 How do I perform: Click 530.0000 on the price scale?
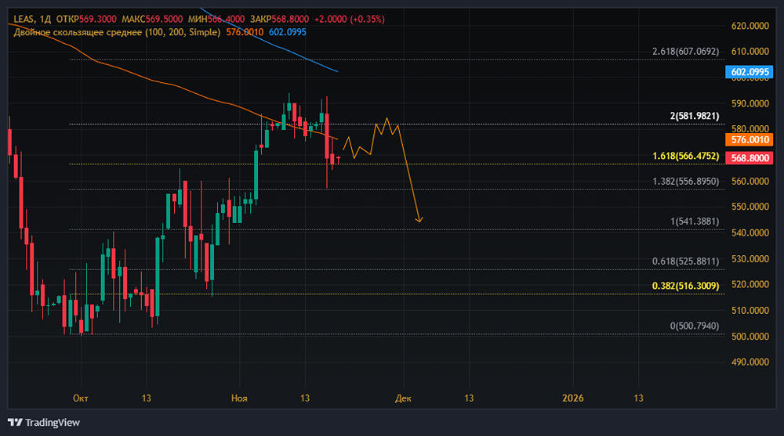750,258
